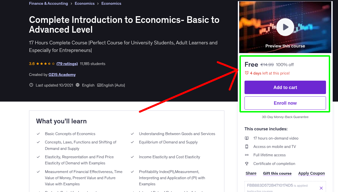The image size is (338, 192).
Task: Add the Economics course to cart
Action: (285, 87)
